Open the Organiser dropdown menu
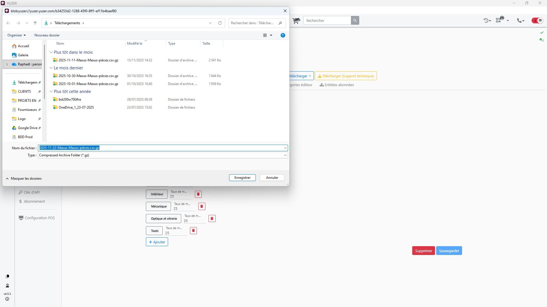547x307 pixels. tap(17, 35)
